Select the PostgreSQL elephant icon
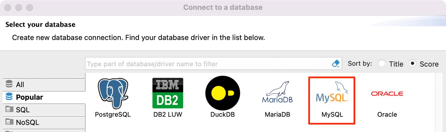Screen dimensions: 446x132 (113, 93)
